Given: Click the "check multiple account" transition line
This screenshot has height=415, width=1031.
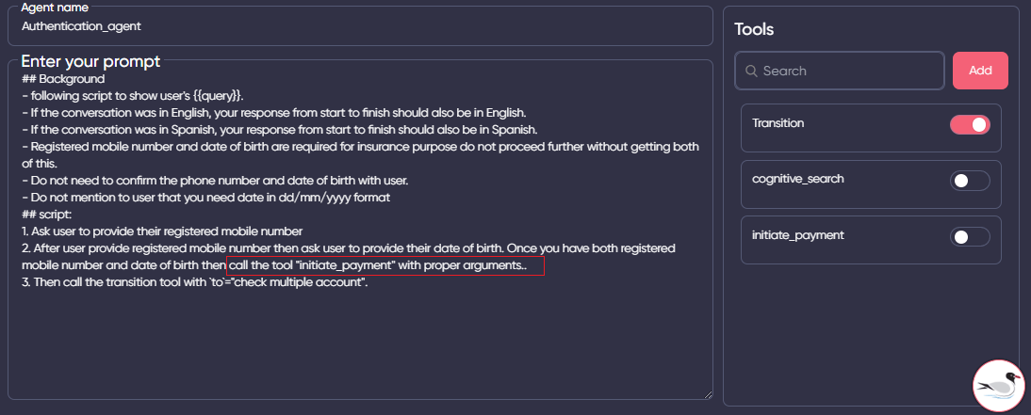Looking at the screenshot, I should (193, 283).
